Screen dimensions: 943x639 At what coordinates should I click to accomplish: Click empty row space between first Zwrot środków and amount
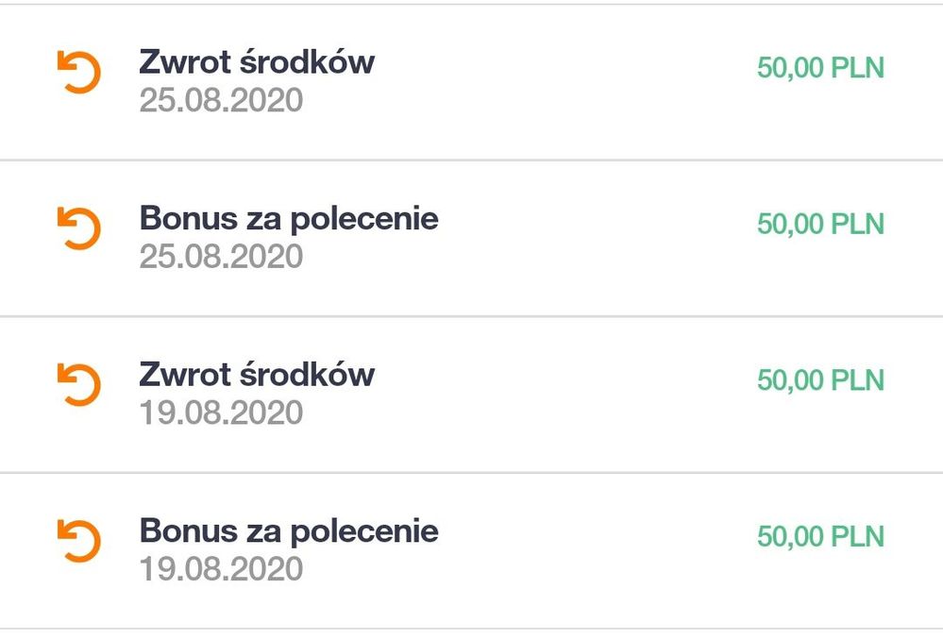(566, 80)
